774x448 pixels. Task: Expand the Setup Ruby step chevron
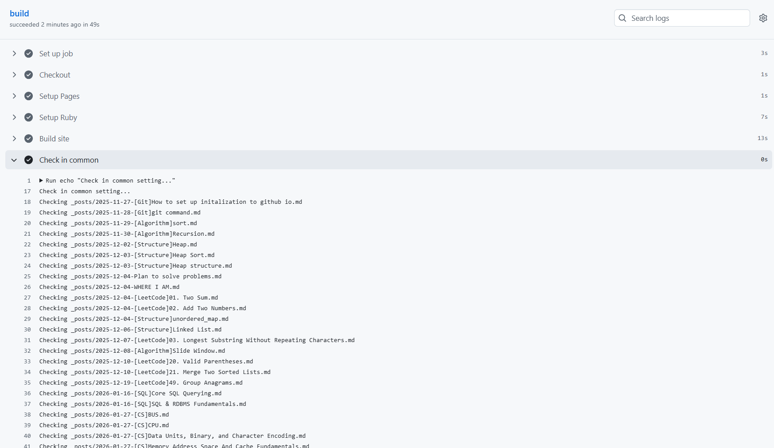14,117
